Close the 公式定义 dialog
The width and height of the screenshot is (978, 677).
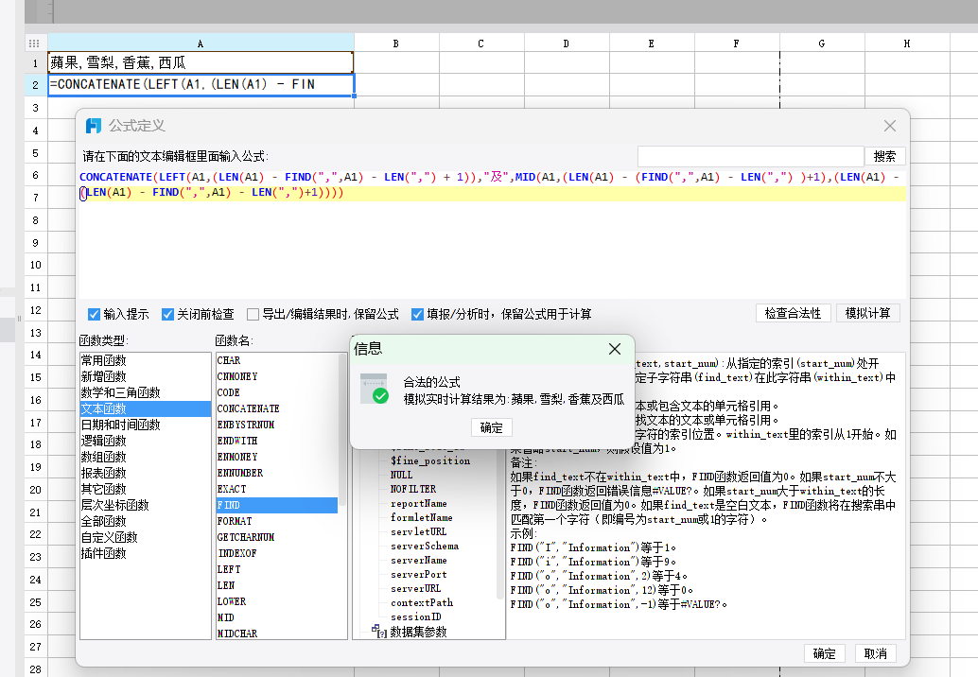890,126
